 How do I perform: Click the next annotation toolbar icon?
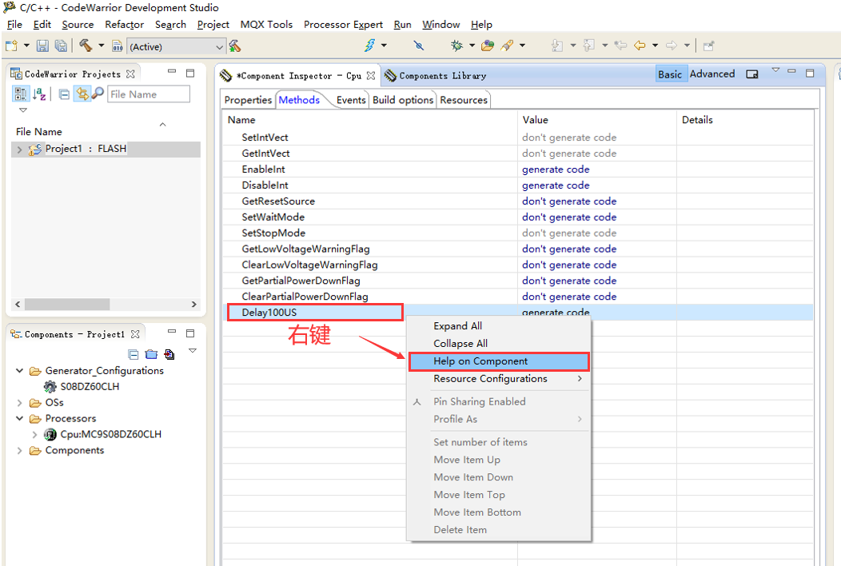(557, 46)
